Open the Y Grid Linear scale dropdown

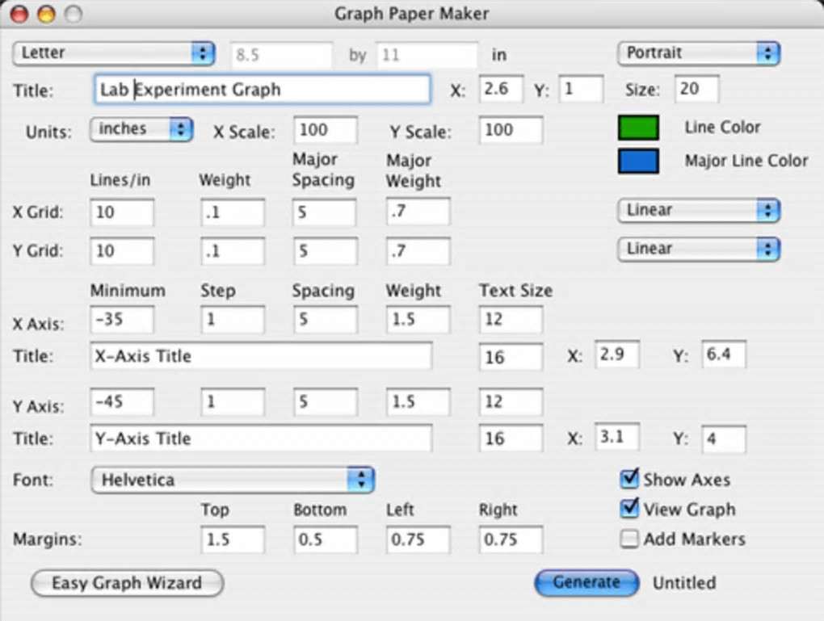click(698, 249)
